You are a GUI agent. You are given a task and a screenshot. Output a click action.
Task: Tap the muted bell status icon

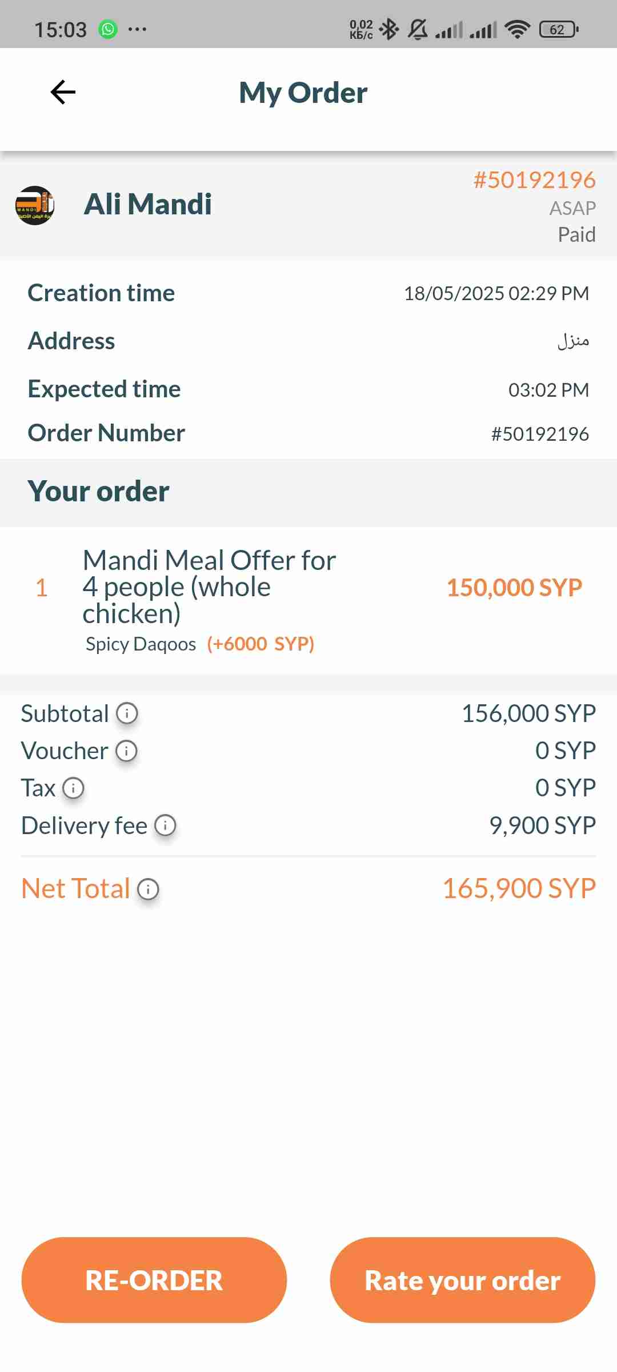click(x=418, y=29)
